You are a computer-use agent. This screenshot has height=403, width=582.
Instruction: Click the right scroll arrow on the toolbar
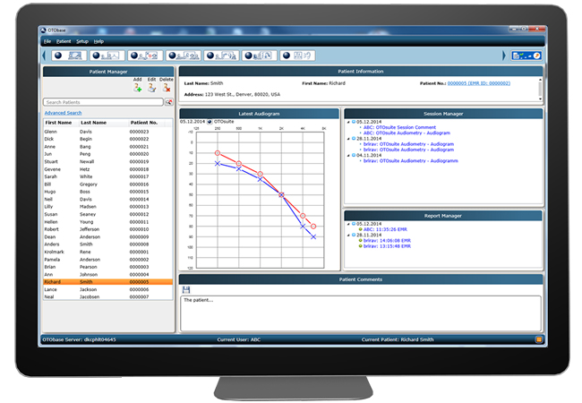click(x=504, y=56)
